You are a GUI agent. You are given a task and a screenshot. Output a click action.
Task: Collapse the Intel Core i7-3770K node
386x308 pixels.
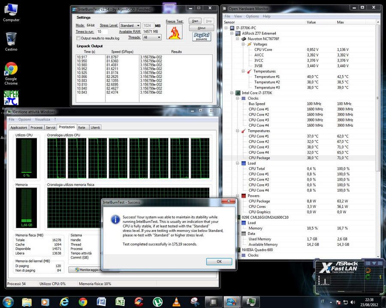232,93
